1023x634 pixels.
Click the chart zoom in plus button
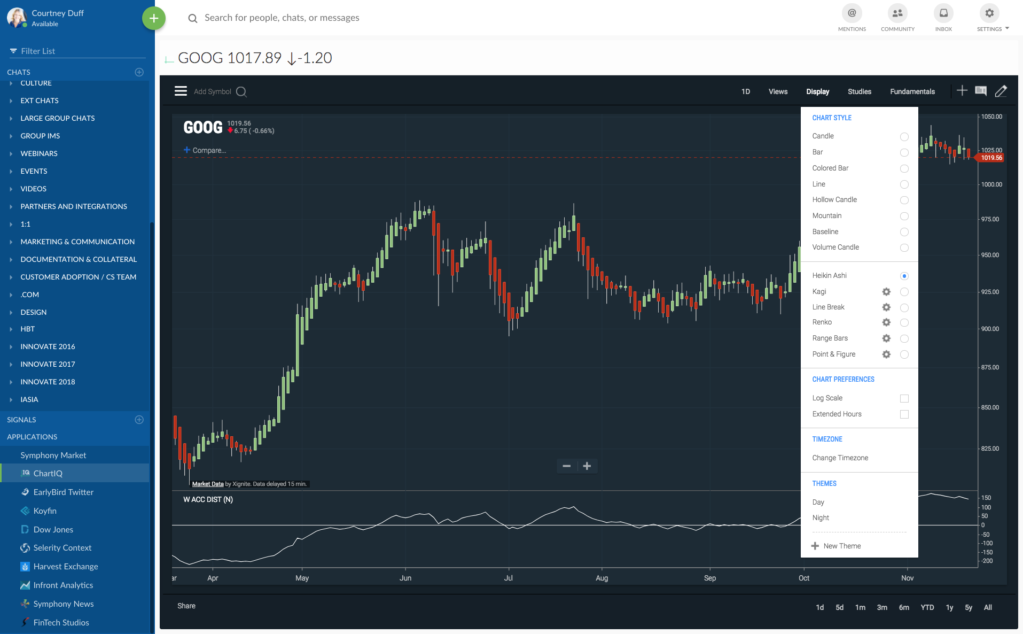click(x=587, y=466)
